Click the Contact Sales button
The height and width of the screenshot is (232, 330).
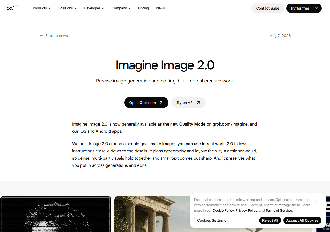(268, 8)
